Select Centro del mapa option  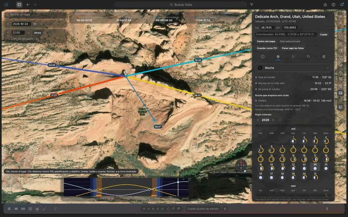[266, 41]
